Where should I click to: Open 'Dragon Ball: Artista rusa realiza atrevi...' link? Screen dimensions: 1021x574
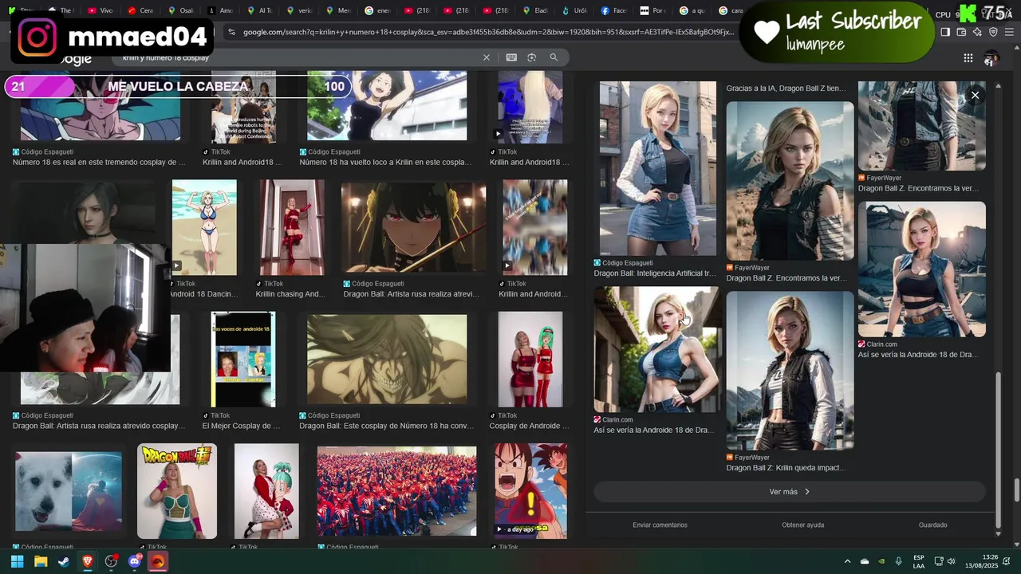click(x=411, y=294)
